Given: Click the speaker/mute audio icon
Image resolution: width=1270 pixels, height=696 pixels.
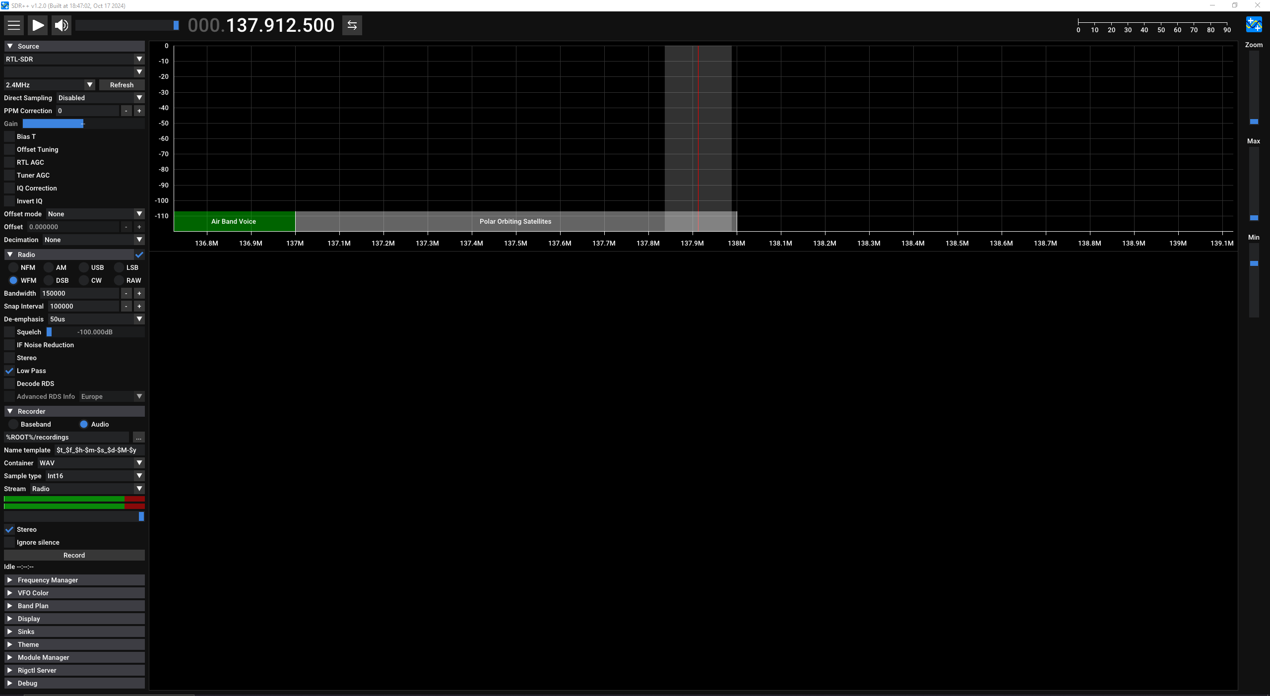Looking at the screenshot, I should coord(61,25).
